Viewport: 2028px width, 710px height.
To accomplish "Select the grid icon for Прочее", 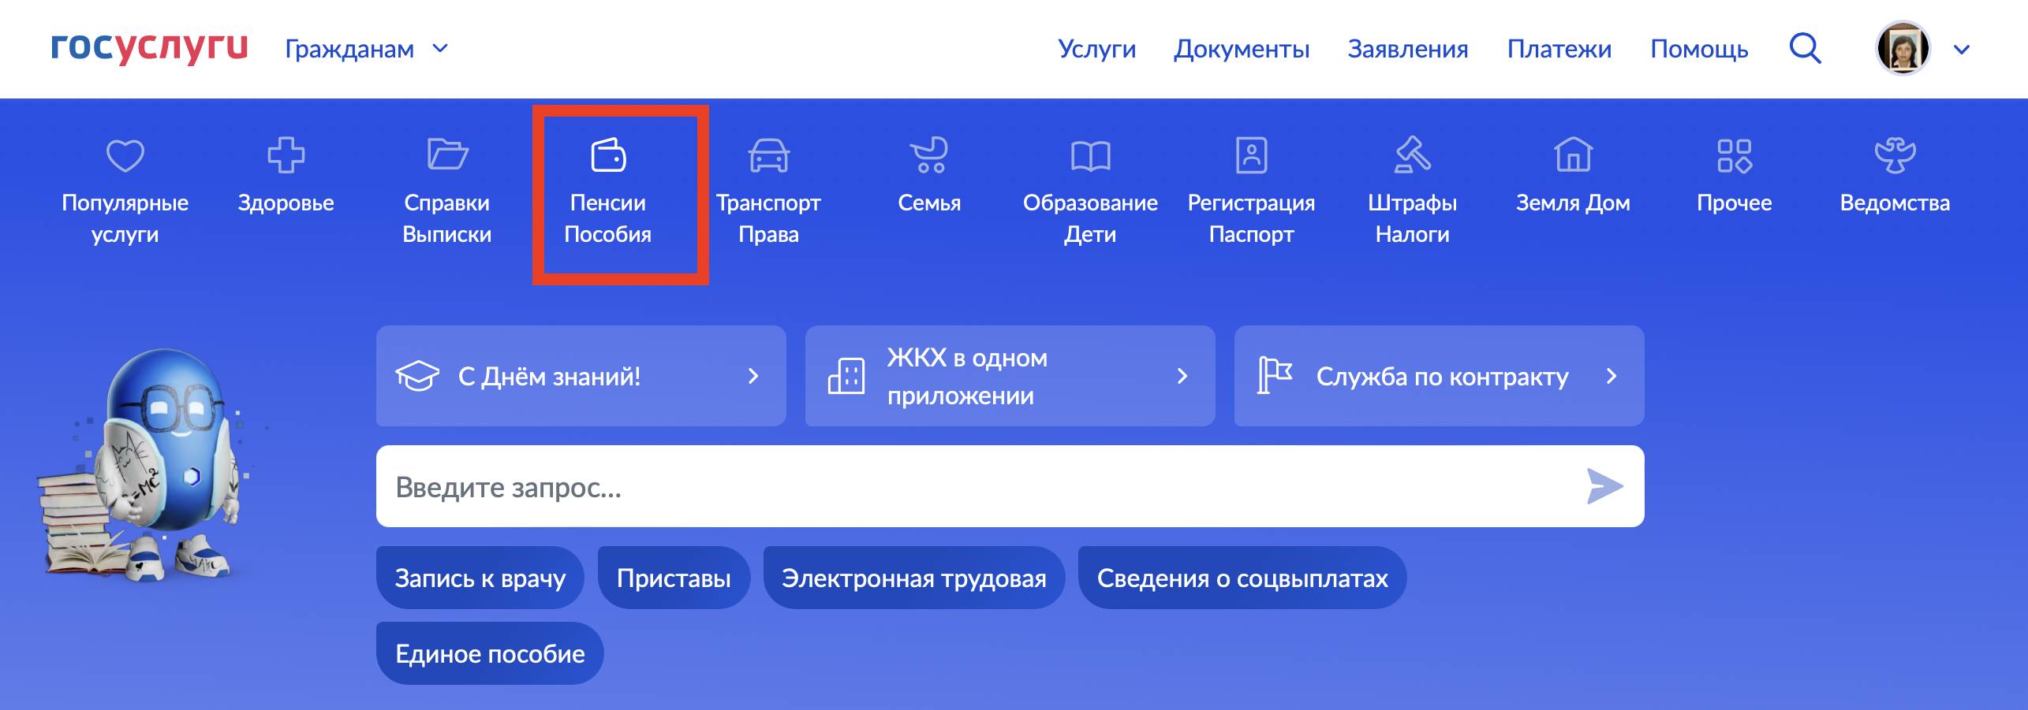I will 1734,155.
